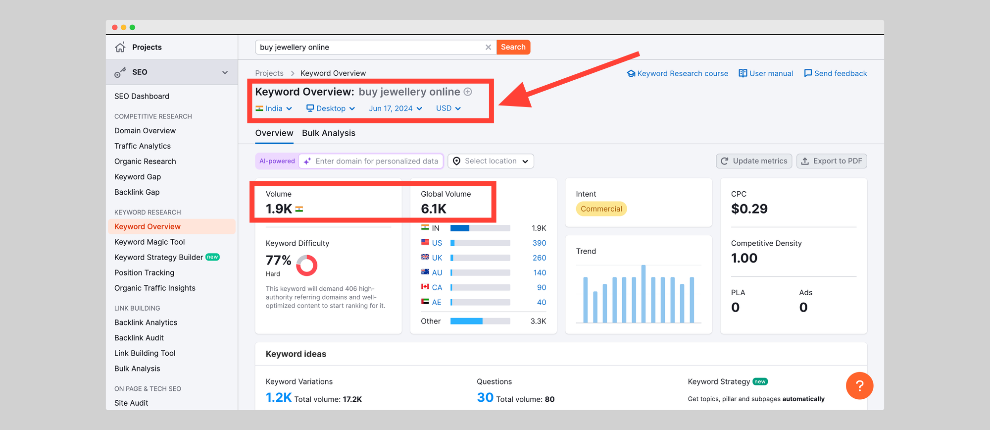Switch to the Bulk Analysis tab
The width and height of the screenshot is (990, 430).
pyautogui.click(x=329, y=133)
